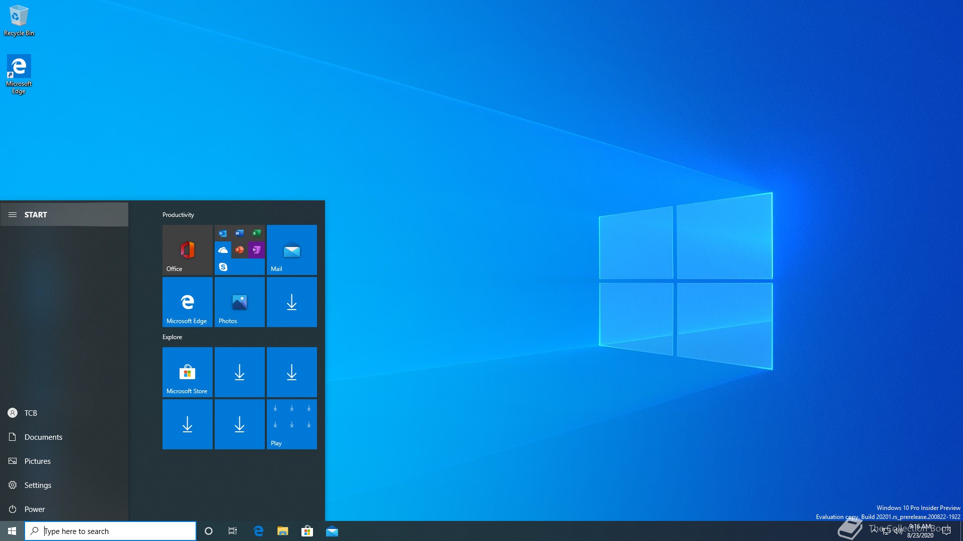Open File Explorer from the taskbar

click(x=283, y=531)
